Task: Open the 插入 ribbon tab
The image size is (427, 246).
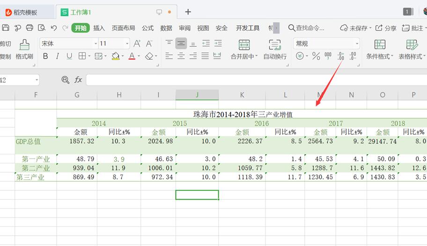Action: pos(99,28)
